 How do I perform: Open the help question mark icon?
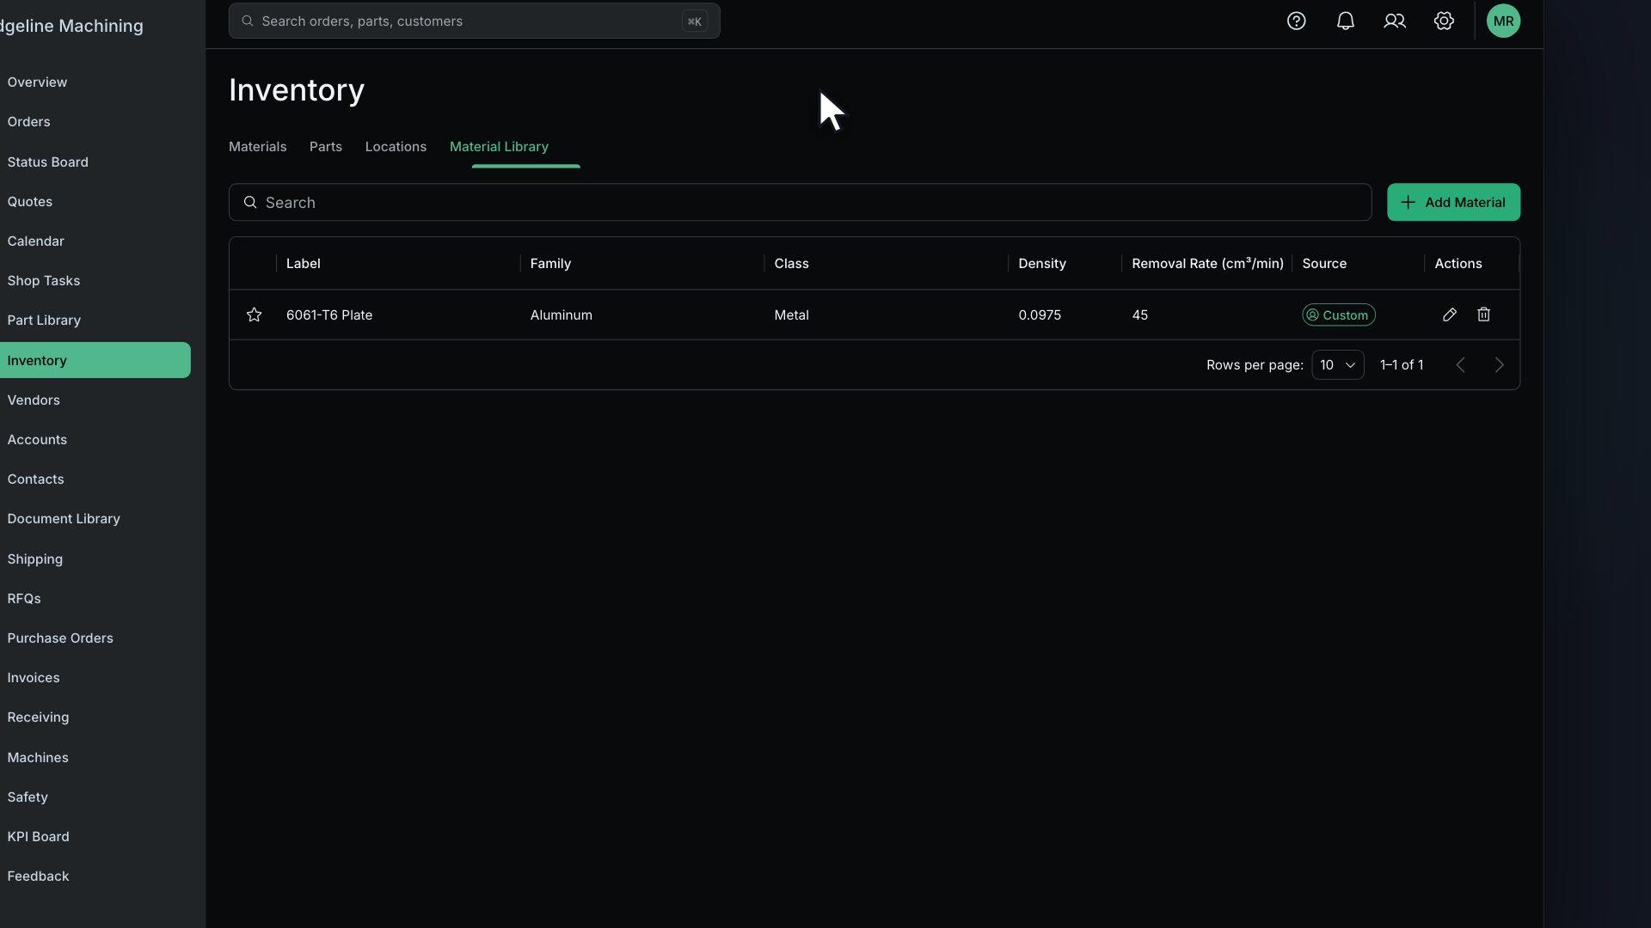[x=1296, y=21]
